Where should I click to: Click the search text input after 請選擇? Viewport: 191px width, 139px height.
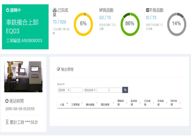77,90
